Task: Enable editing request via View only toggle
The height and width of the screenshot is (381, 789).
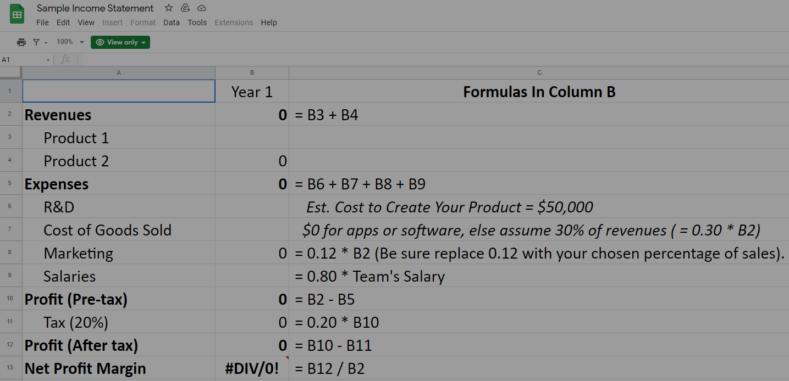Action: (120, 42)
